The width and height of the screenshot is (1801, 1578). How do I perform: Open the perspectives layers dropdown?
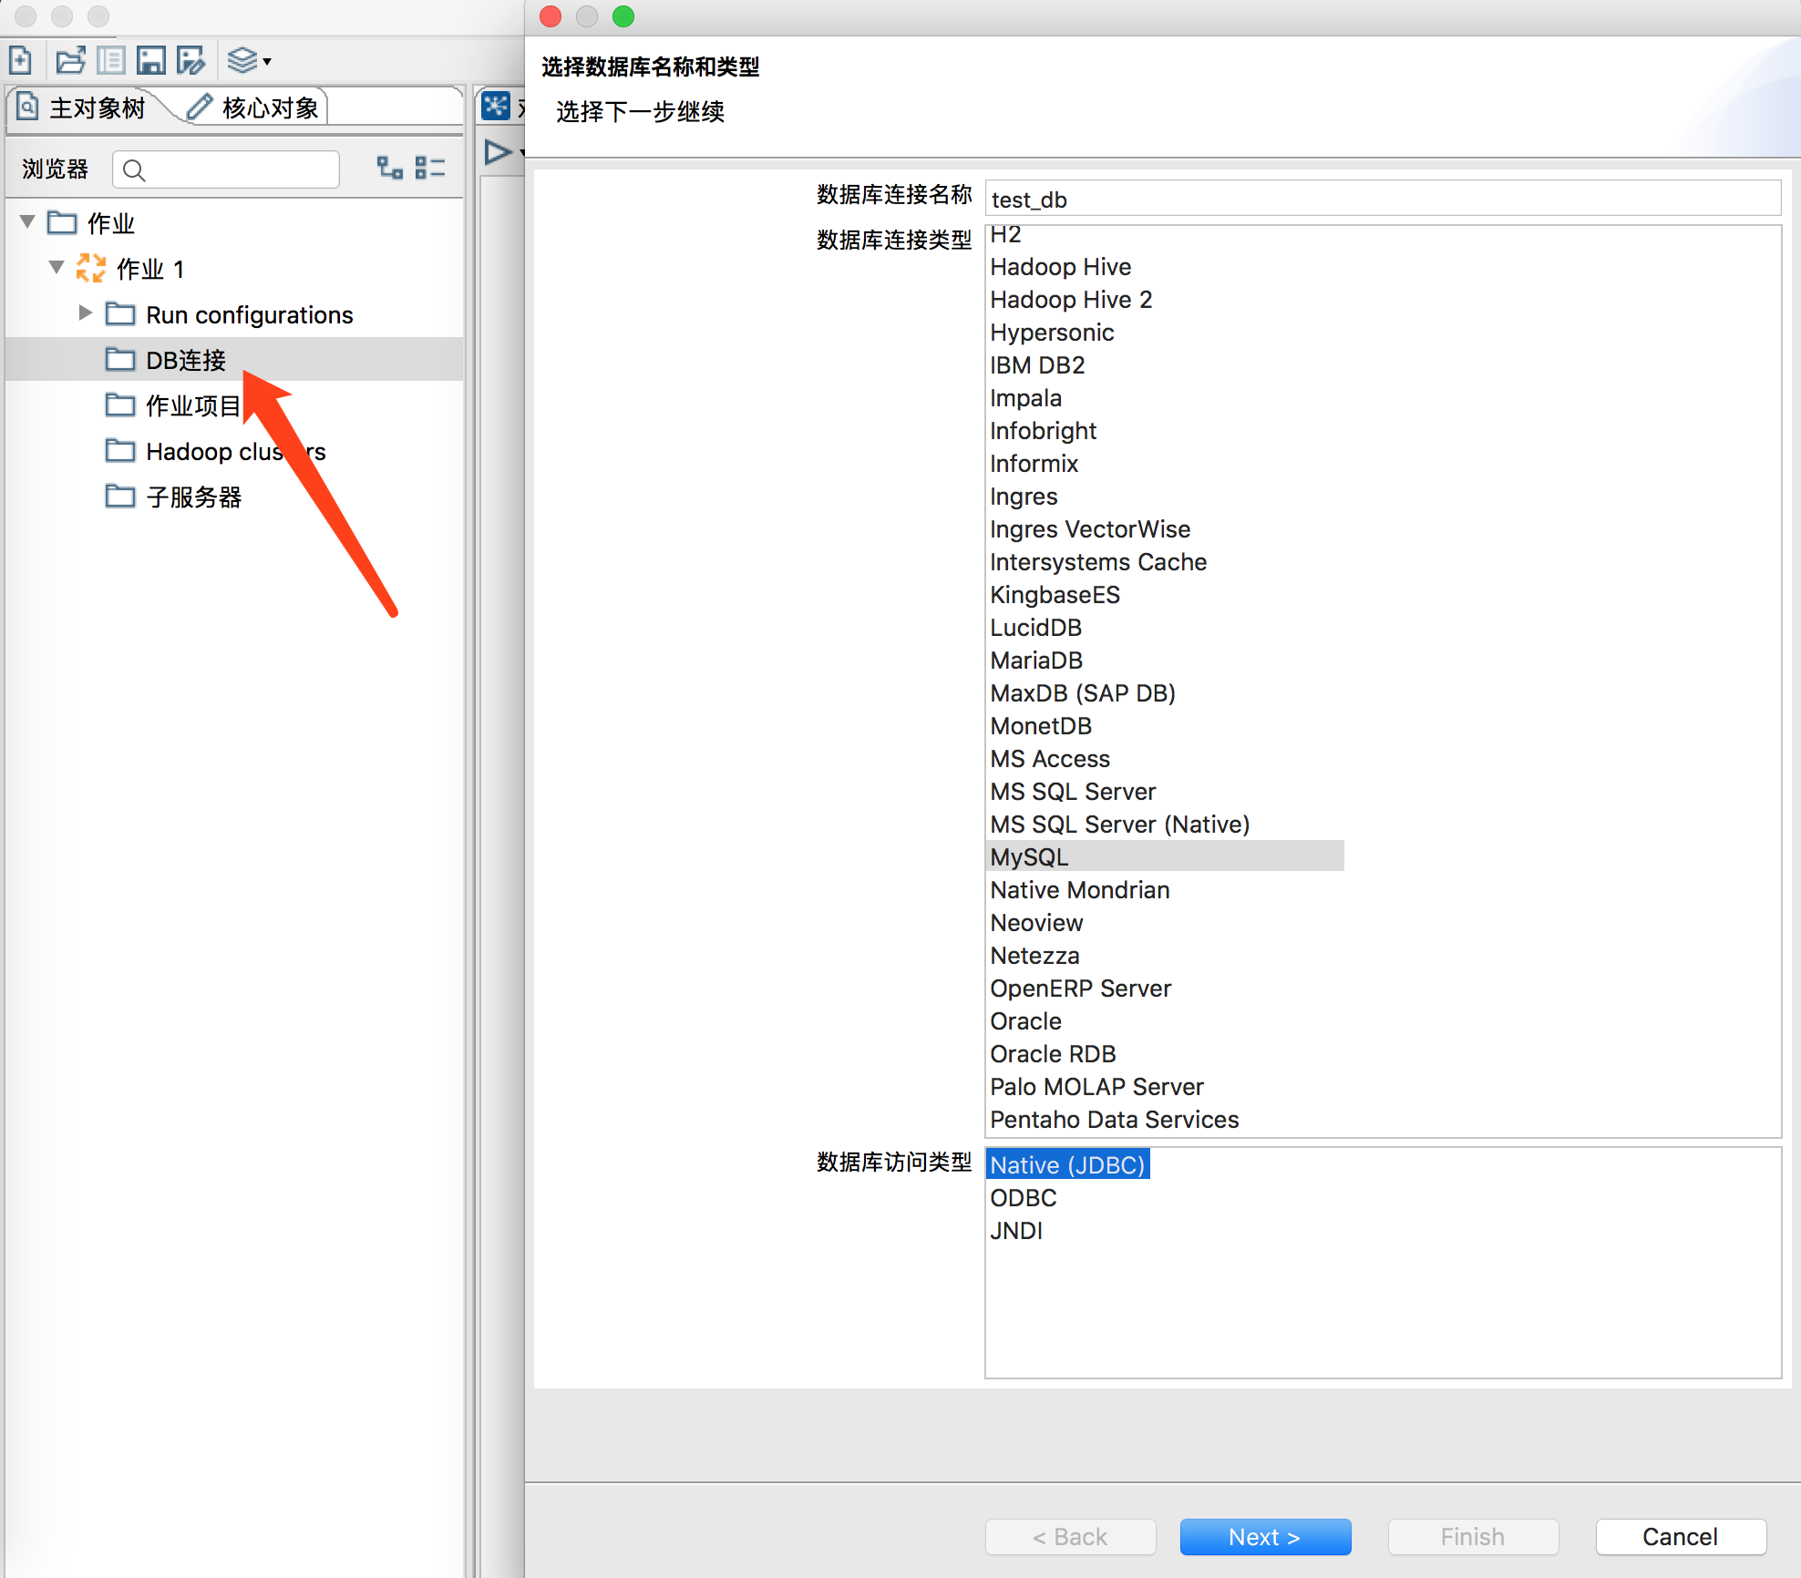(249, 61)
